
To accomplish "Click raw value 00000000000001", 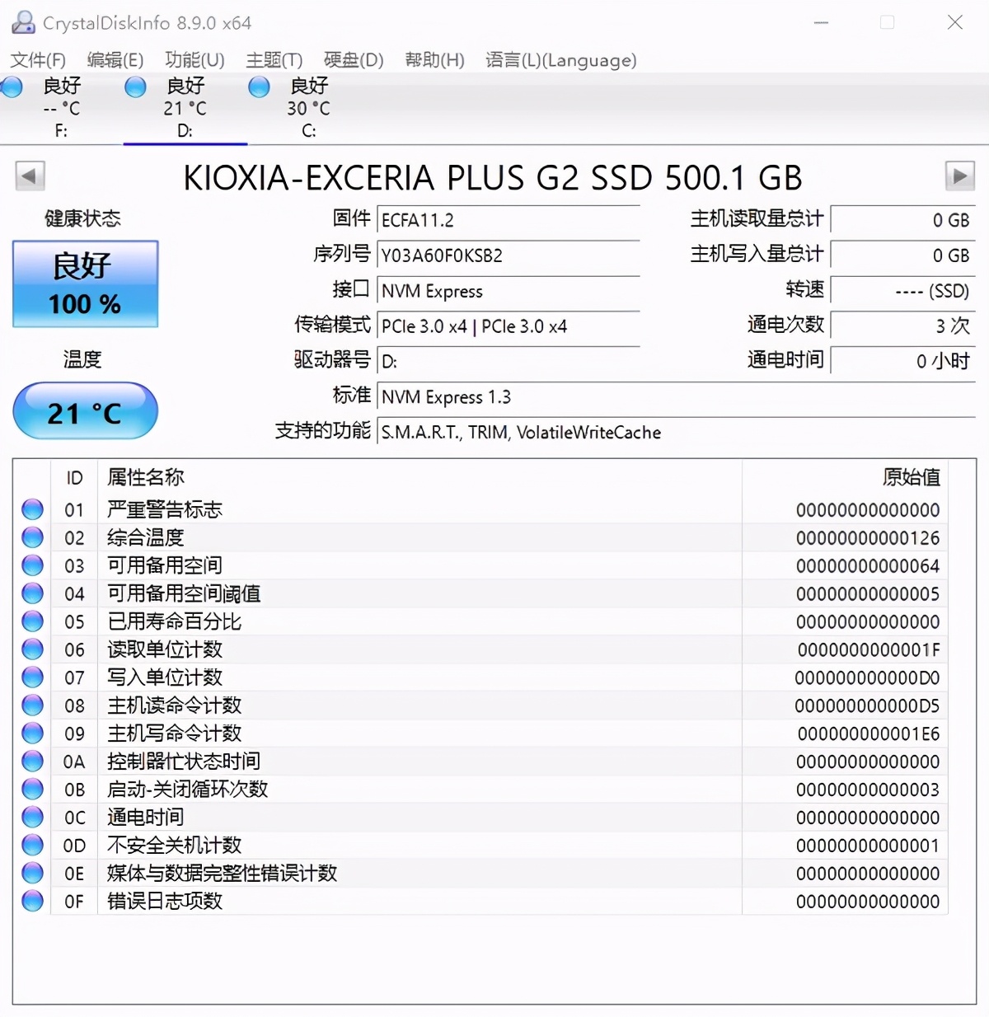I will tap(868, 846).
